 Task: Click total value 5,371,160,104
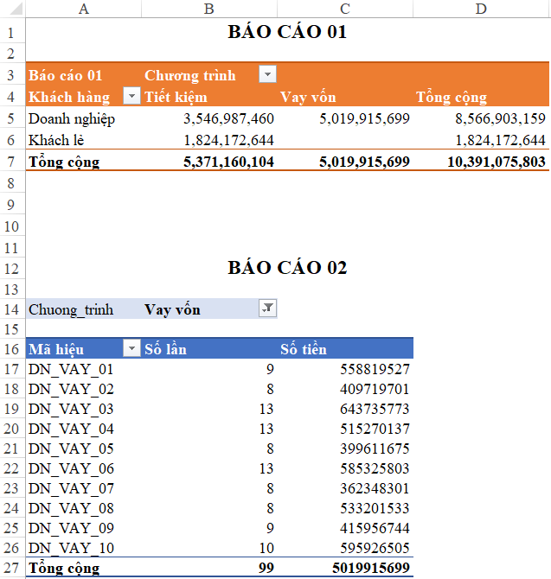[228, 162]
